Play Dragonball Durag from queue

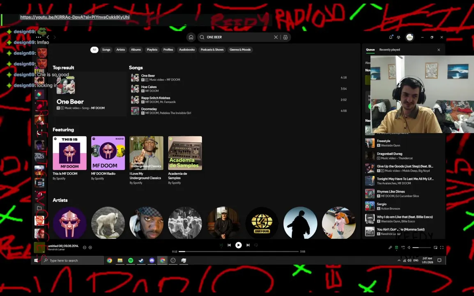404,156
